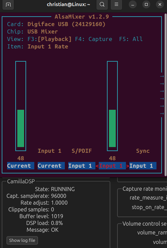
Task: Click the RUNNING state value
Action: coord(63,189)
